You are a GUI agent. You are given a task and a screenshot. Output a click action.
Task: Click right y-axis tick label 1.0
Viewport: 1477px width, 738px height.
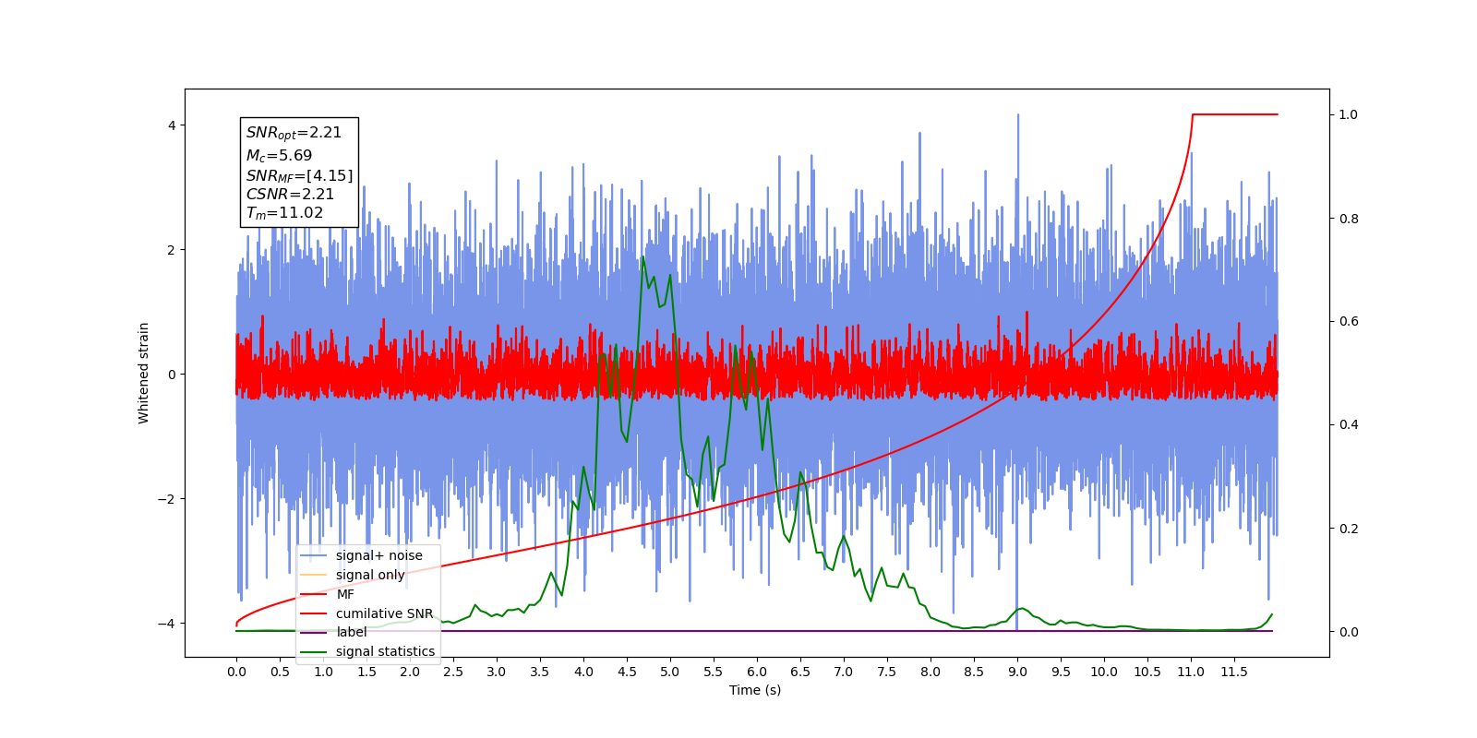point(1349,114)
